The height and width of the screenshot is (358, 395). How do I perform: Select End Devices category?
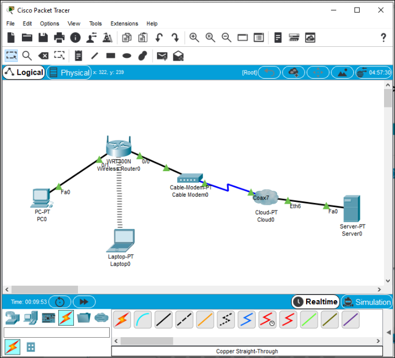pos(31,318)
